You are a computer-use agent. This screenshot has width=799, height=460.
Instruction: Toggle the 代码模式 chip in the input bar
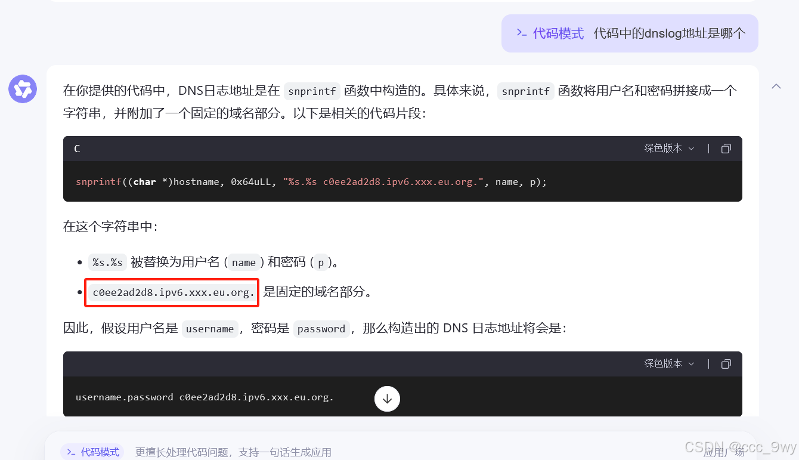[x=92, y=452]
